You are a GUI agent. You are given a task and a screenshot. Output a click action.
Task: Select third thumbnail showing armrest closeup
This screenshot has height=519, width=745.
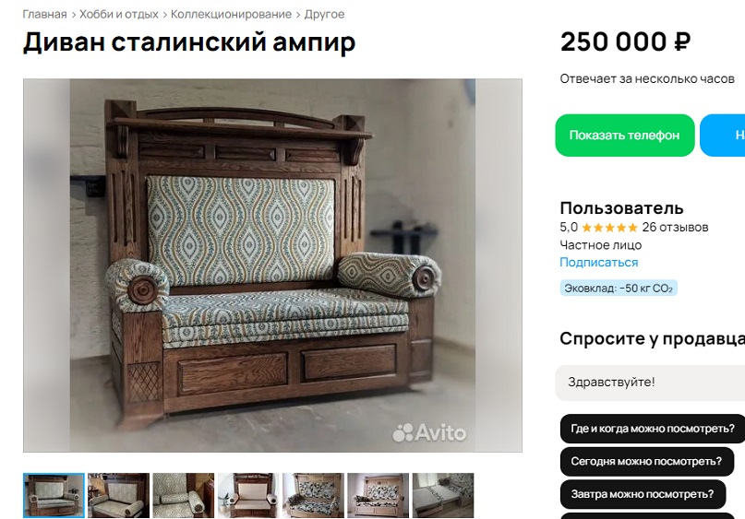click(x=184, y=495)
